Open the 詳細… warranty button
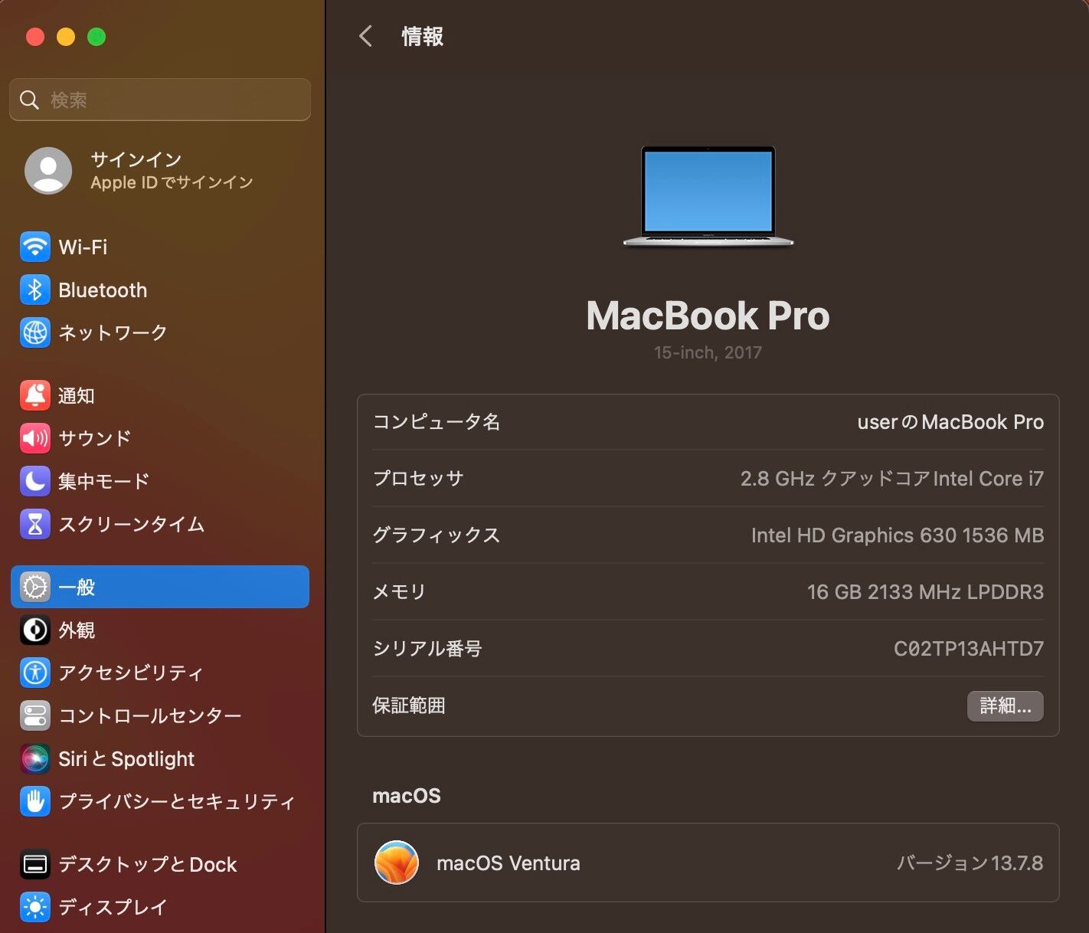This screenshot has width=1089, height=933. pyautogui.click(x=1006, y=705)
